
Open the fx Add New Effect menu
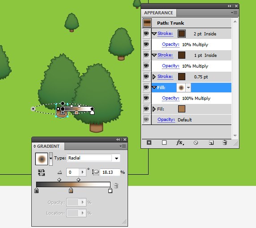point(180,142)
